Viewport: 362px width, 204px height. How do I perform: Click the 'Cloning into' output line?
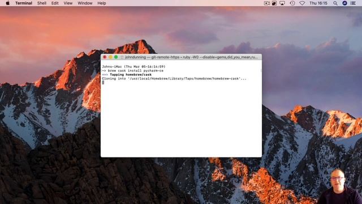(174, 79)
